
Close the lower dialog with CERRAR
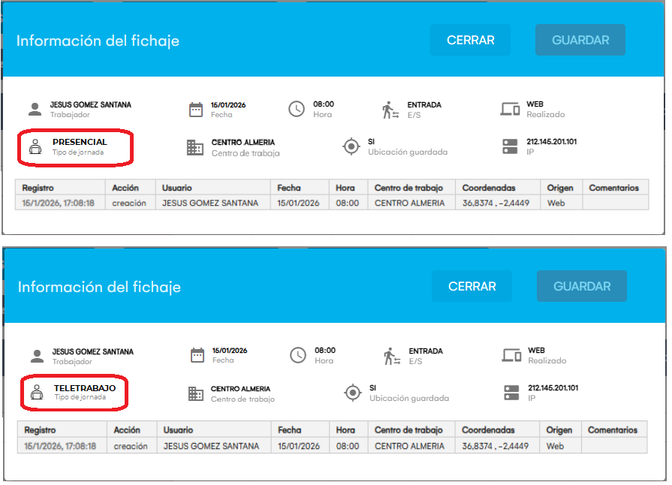[472, 286]
